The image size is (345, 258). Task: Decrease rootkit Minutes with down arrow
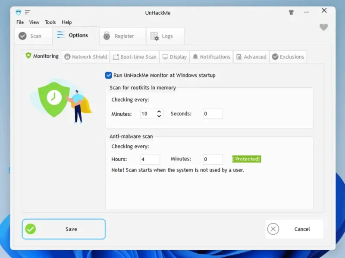(x=159, y=116)
